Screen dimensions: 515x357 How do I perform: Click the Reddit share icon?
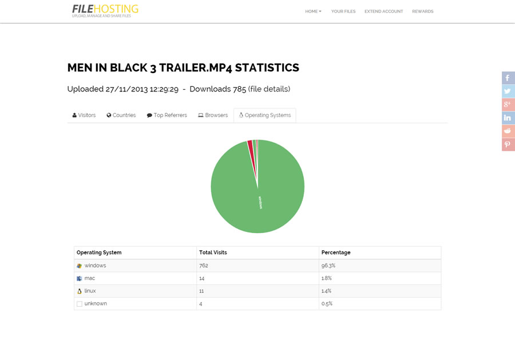click(x=508, y=131)
